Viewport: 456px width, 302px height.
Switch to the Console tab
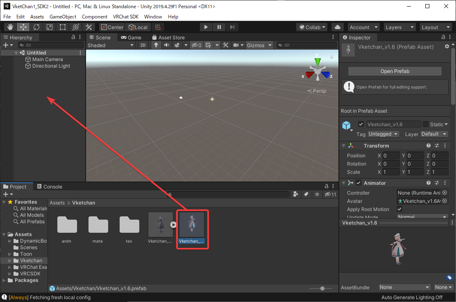click(50, 186)
